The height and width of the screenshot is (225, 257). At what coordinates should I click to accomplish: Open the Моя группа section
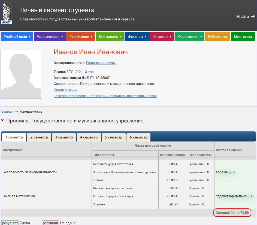click(x=243, y=36)
